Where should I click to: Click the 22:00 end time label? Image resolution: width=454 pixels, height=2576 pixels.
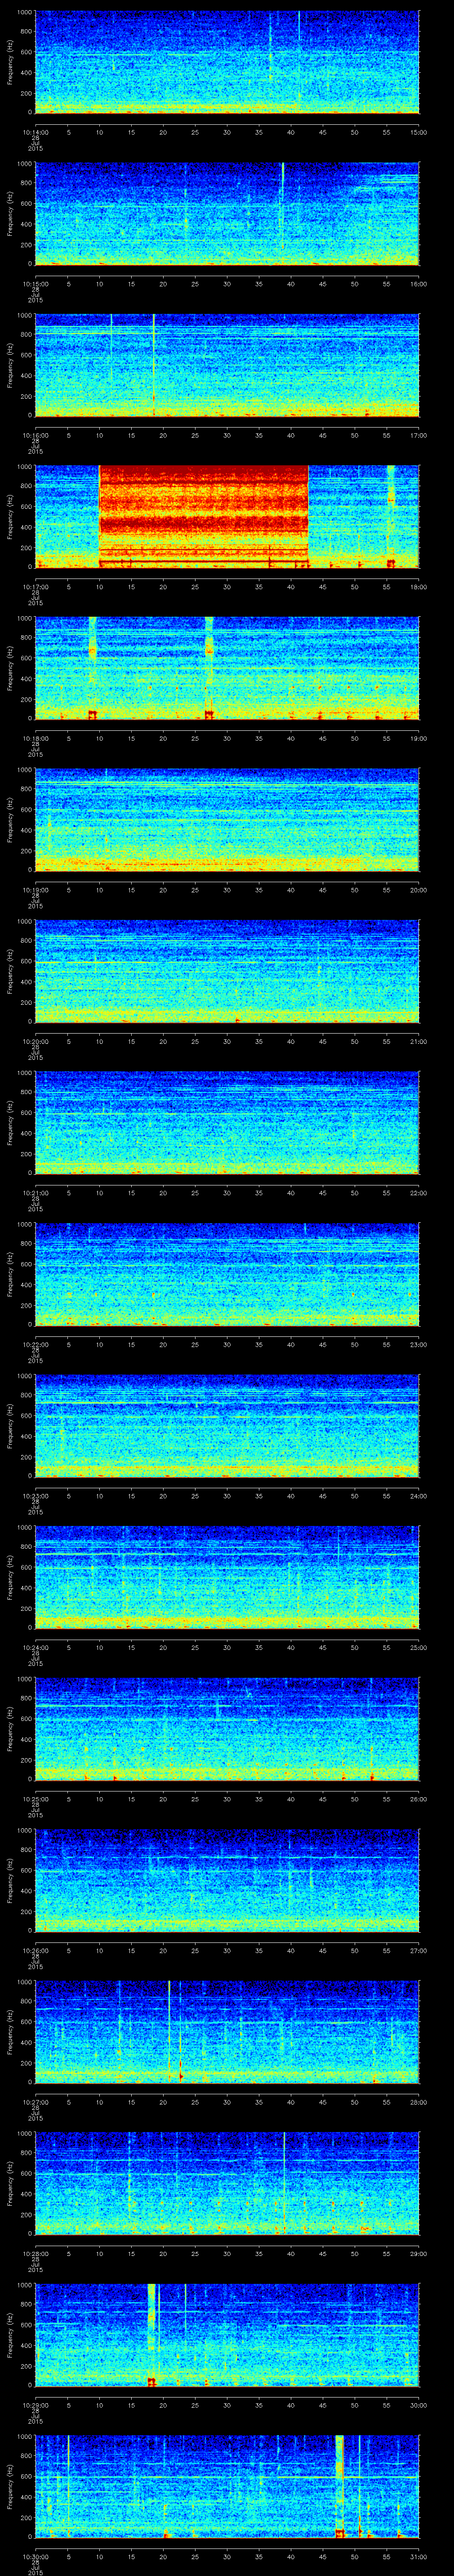click(x=419, y=1193)
